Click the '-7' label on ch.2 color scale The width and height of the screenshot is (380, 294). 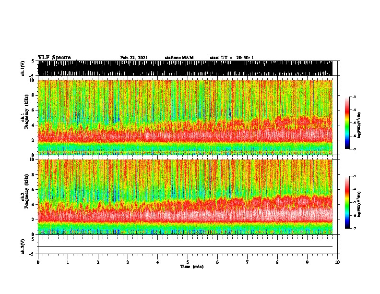pyautogui.click(x=354, y=228)
